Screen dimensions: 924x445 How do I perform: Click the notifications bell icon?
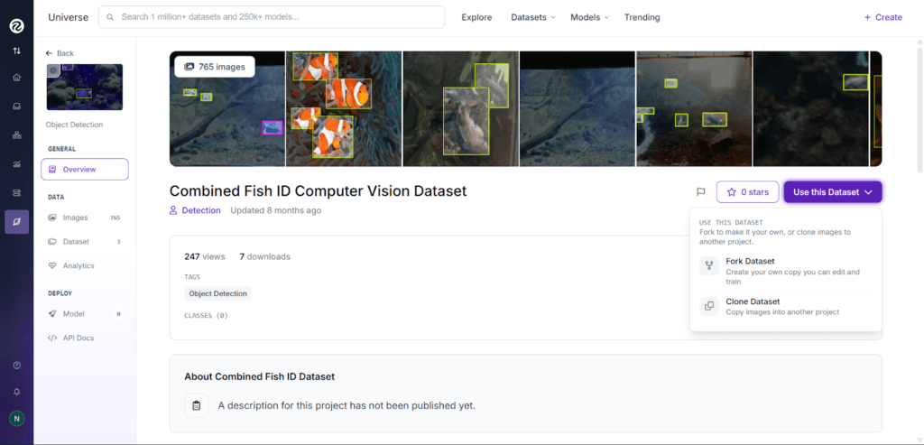(16, 392)
